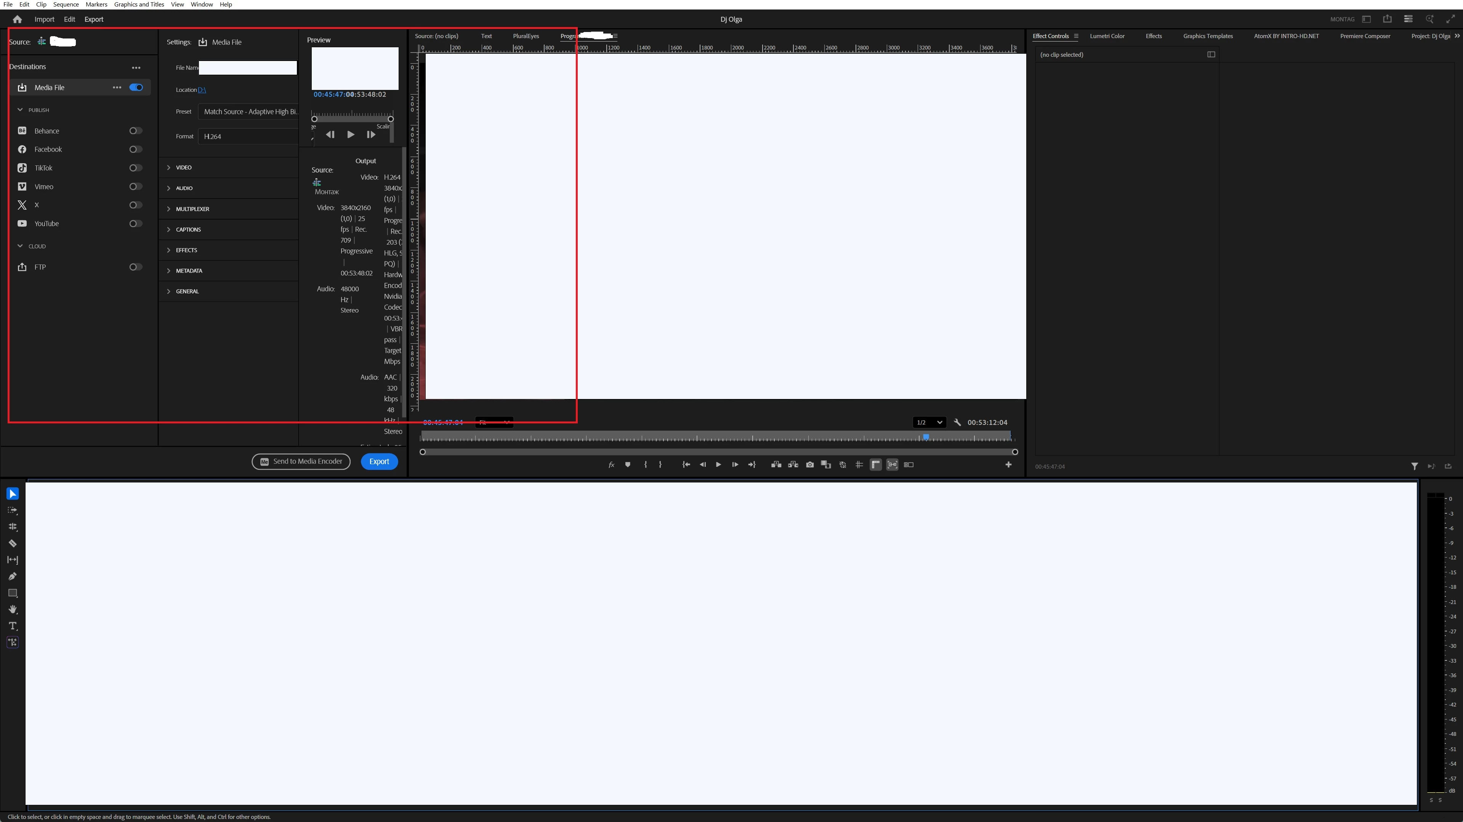
Task: Select the Hand tool
Action: [13, 609]
